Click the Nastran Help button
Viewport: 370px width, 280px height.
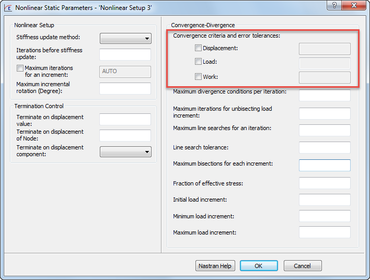click(215, 266)
